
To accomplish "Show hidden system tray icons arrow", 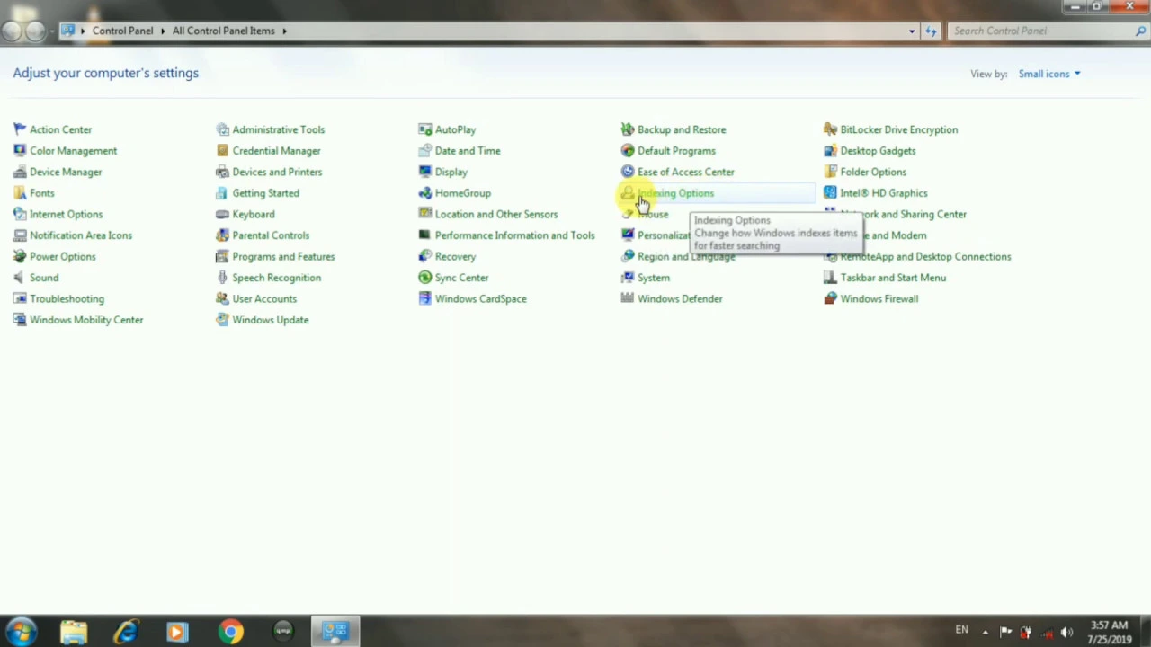I will coord(986,632).
